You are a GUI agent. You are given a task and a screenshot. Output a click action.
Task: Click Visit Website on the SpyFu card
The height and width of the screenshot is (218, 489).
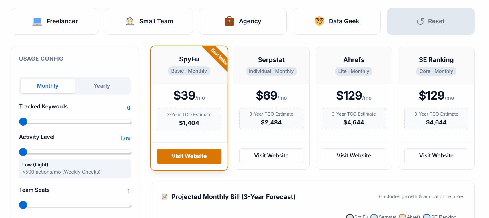(x=189, y=156)
